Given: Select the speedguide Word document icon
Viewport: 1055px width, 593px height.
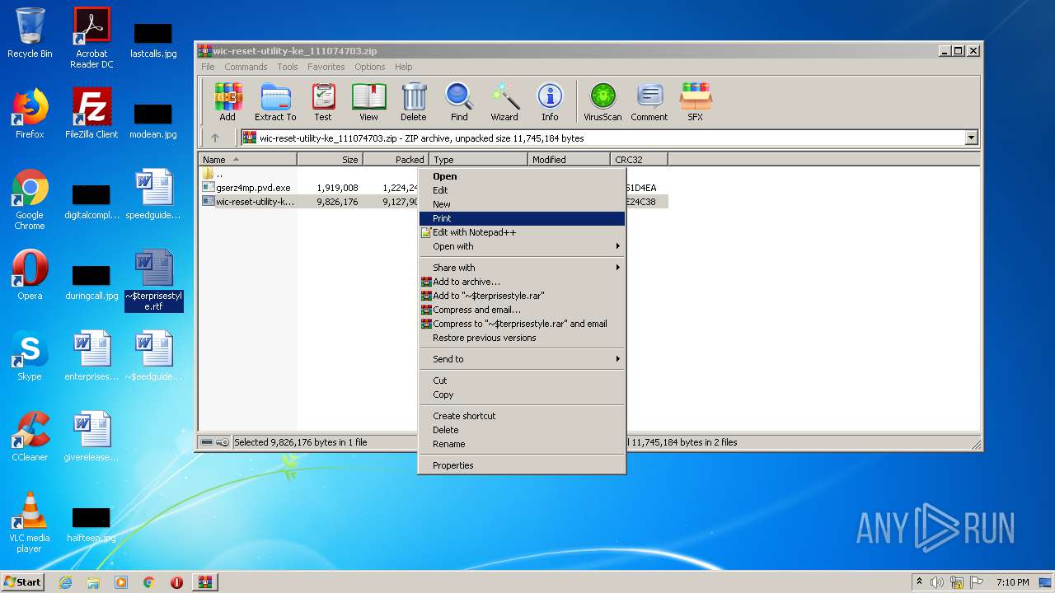Looking at the screenshot, I should 153,194.
